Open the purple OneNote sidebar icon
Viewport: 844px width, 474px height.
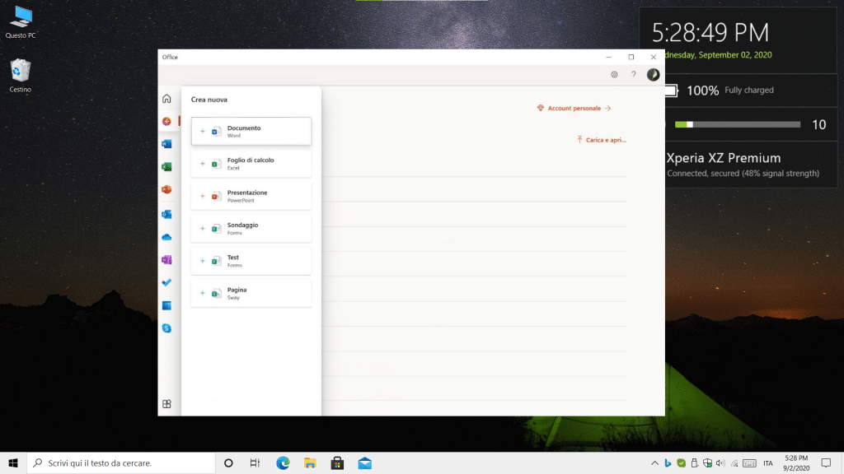tap(166, 260)
